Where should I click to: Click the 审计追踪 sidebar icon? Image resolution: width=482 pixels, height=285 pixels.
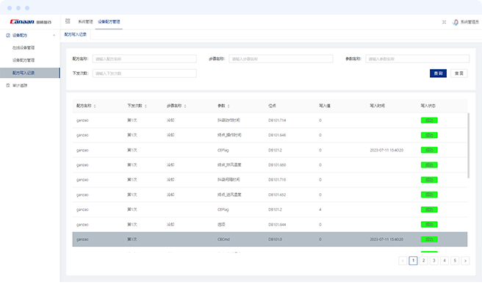click(8, 85)
